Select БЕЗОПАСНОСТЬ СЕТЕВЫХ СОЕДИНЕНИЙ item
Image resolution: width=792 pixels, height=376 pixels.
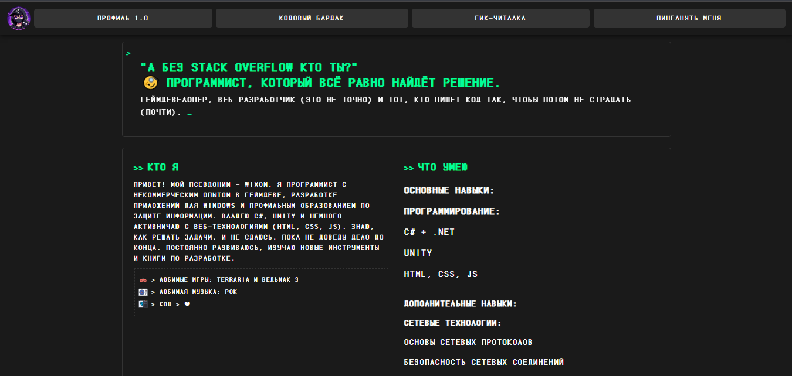pyautogui.click(x=484, y=363)
